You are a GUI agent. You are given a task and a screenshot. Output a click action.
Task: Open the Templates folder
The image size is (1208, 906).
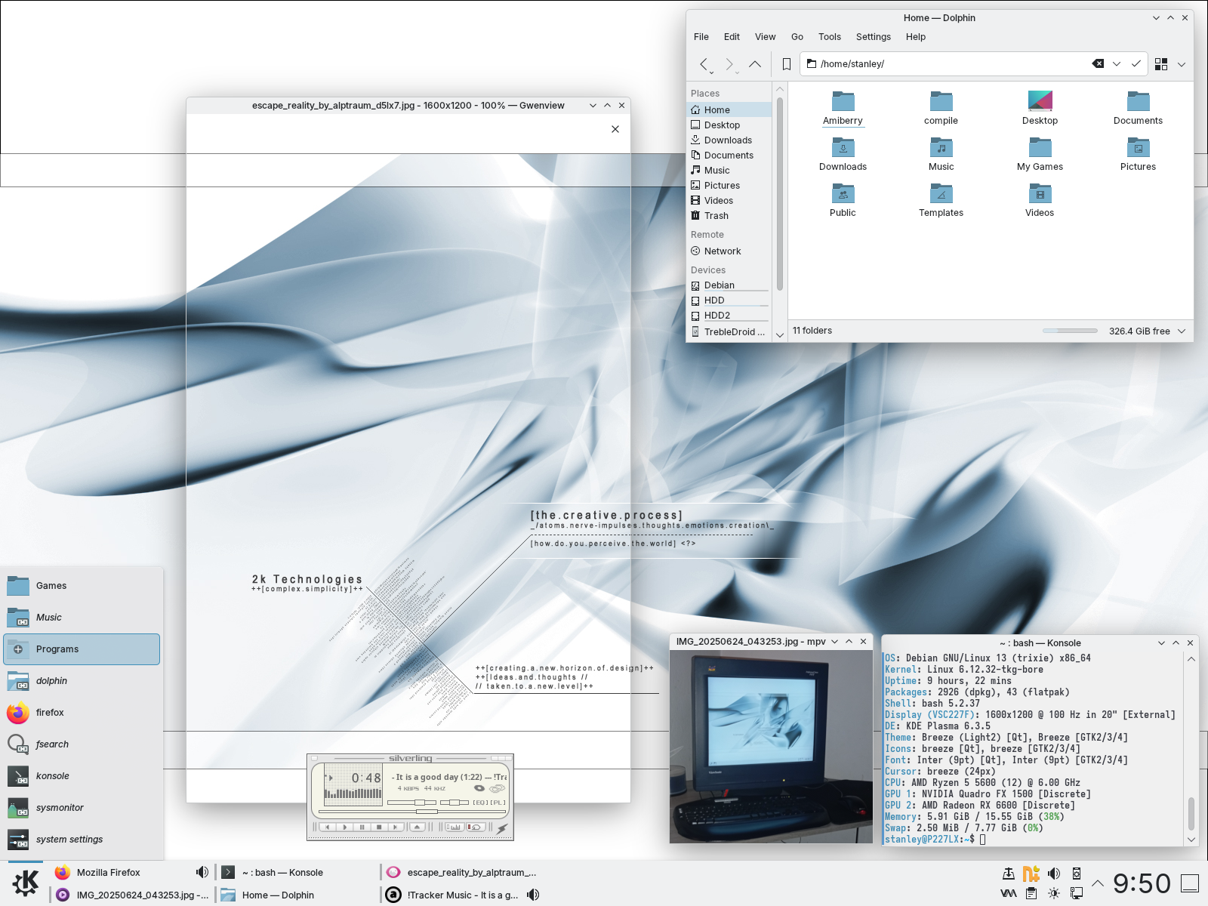pos(941,201)
